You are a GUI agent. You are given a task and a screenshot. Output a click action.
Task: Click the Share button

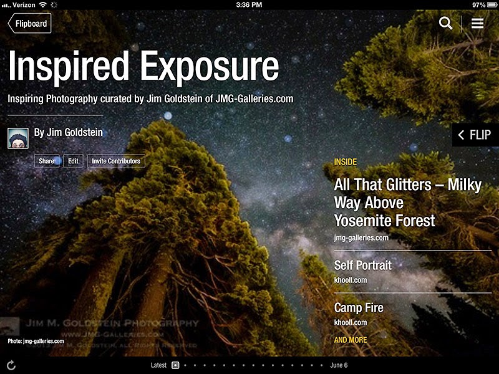click(47, 161)
